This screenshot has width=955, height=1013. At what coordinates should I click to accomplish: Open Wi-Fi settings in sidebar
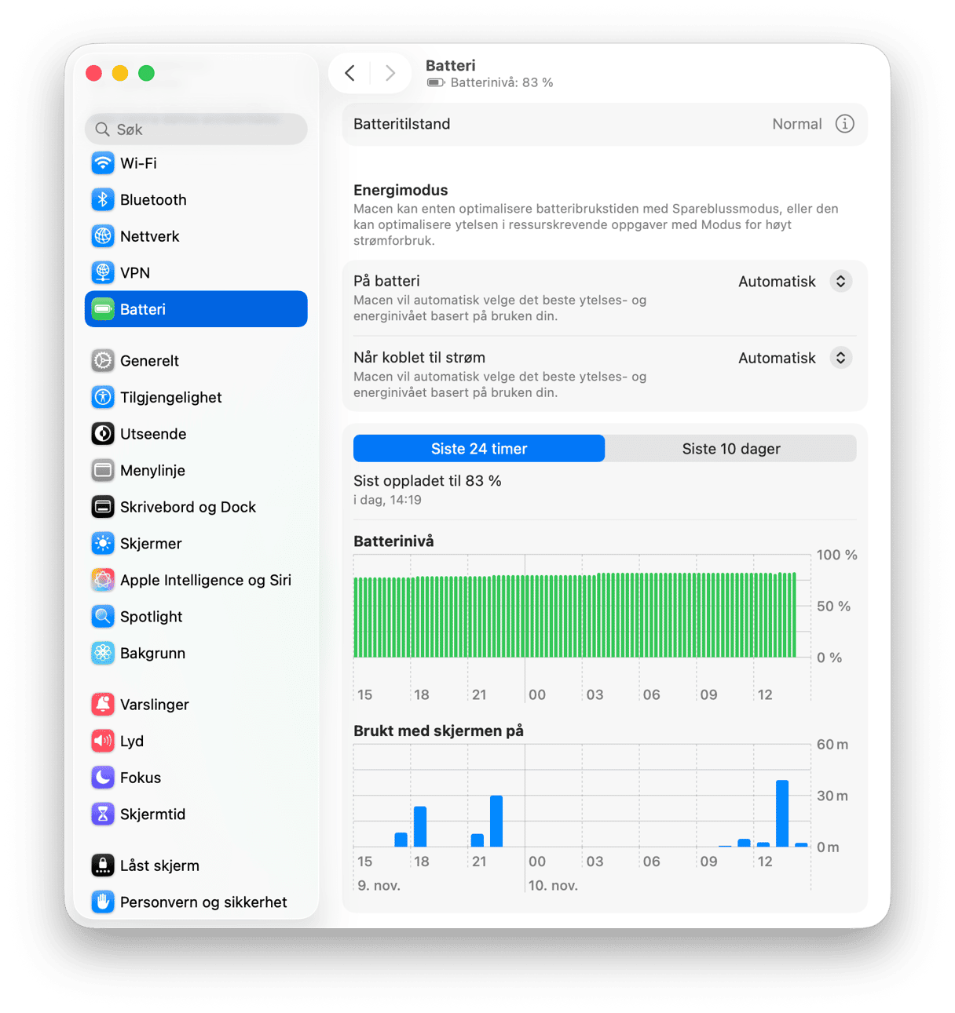(x=196, y=163)
